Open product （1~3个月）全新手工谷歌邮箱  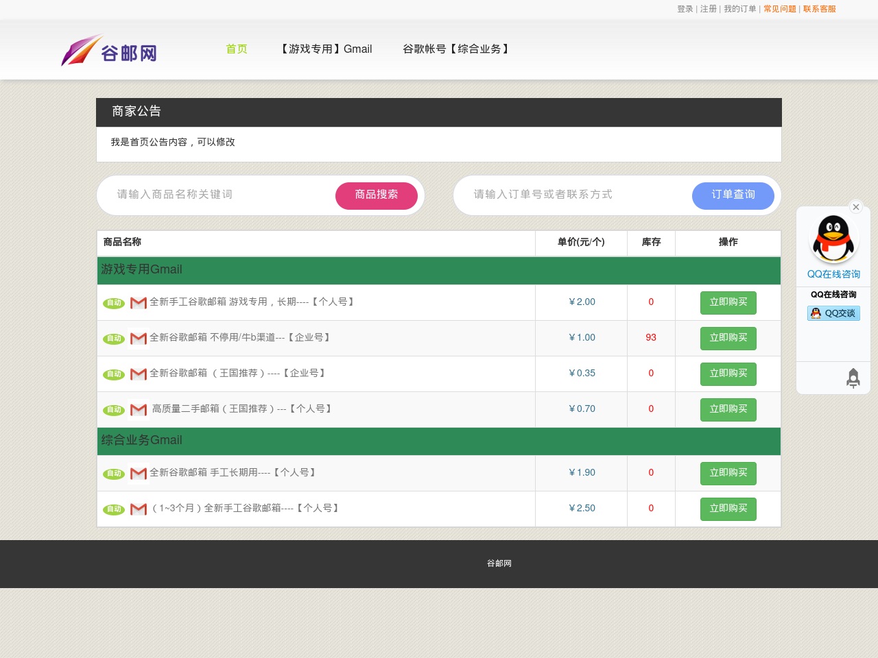[x=246, y=508]
